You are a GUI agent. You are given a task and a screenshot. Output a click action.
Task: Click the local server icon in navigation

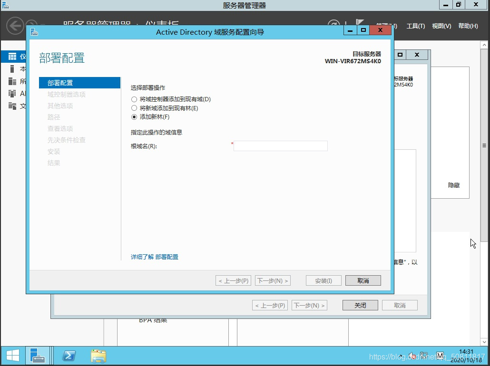(12, 69)
